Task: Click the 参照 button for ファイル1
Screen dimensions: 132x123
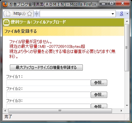Action: [x=99, y=83]
